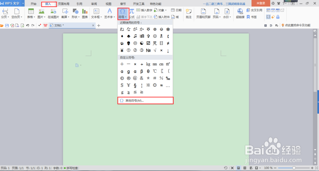Click 交叉引用 cross reference
The height and width of the screenshot is (171, 319).
point(254,10)
